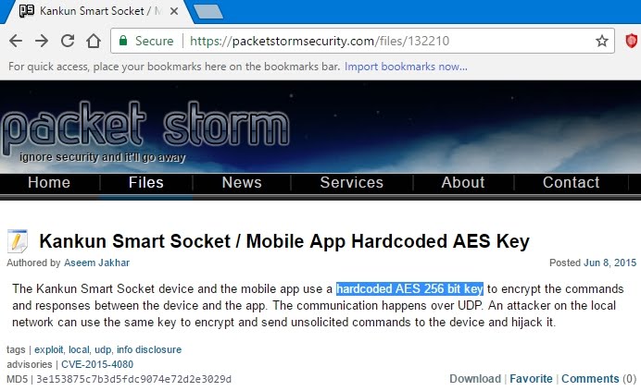This screenshot has width=641, height=391.
Task: Go back with the browser back arrow
Action: point(16,41)
